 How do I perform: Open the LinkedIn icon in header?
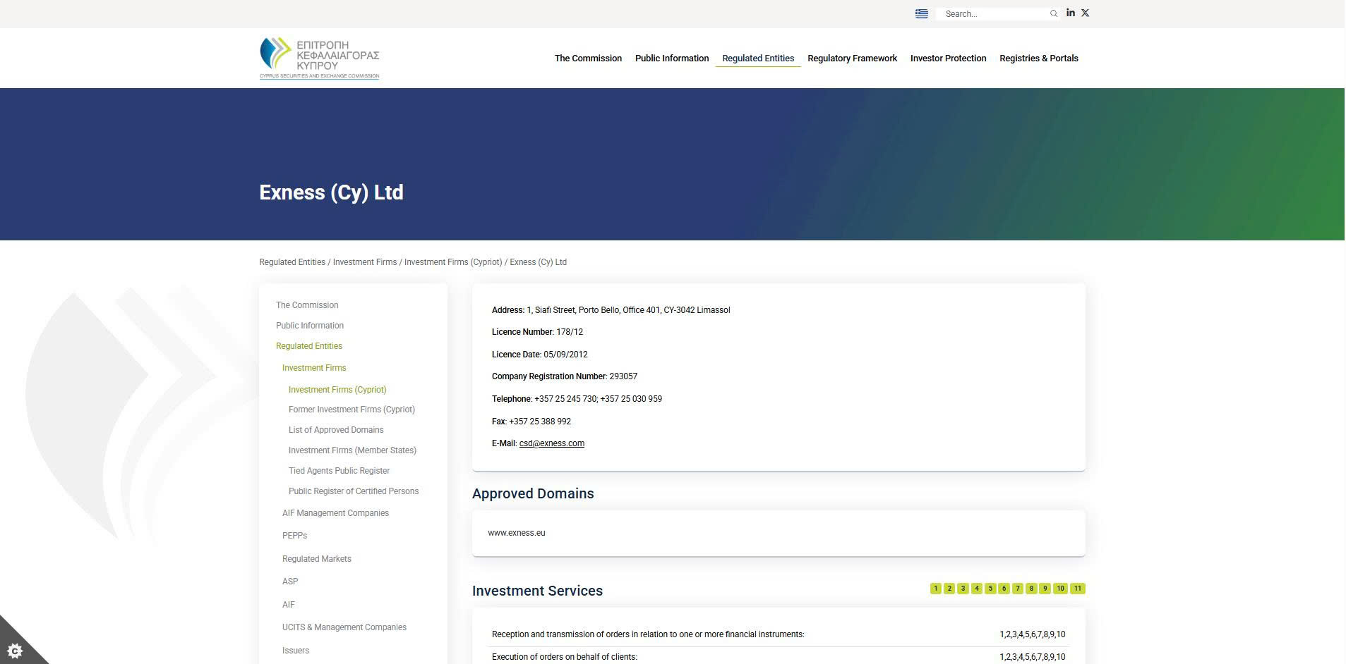tap(1070, 13)
